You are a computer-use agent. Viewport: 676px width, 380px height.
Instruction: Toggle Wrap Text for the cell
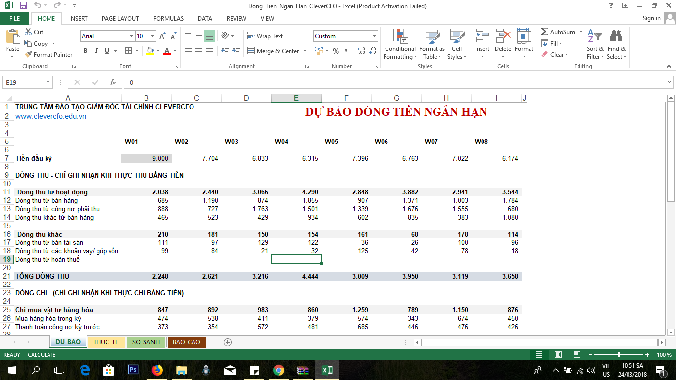point(265,36)
